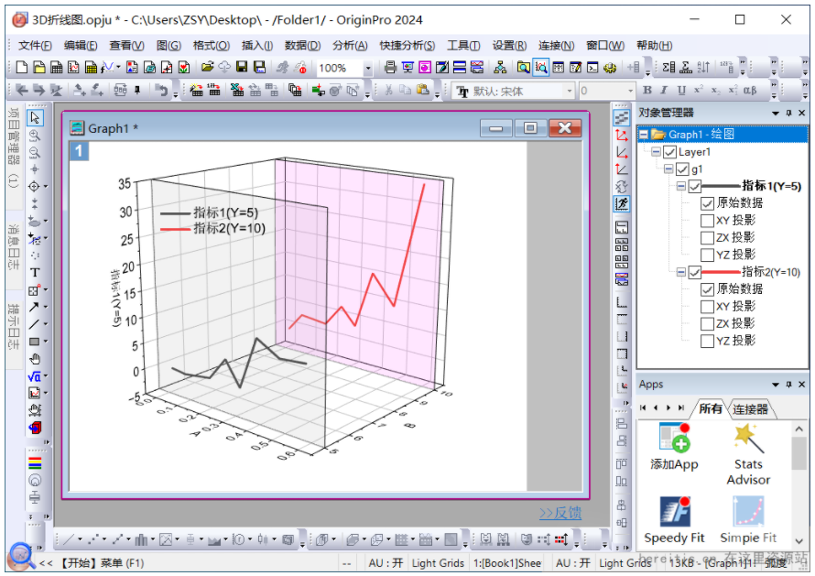Open the Insert Equation tool
The height and width of the screenshot is (576, 815).
pyautogui.click(x=34, y=376)
